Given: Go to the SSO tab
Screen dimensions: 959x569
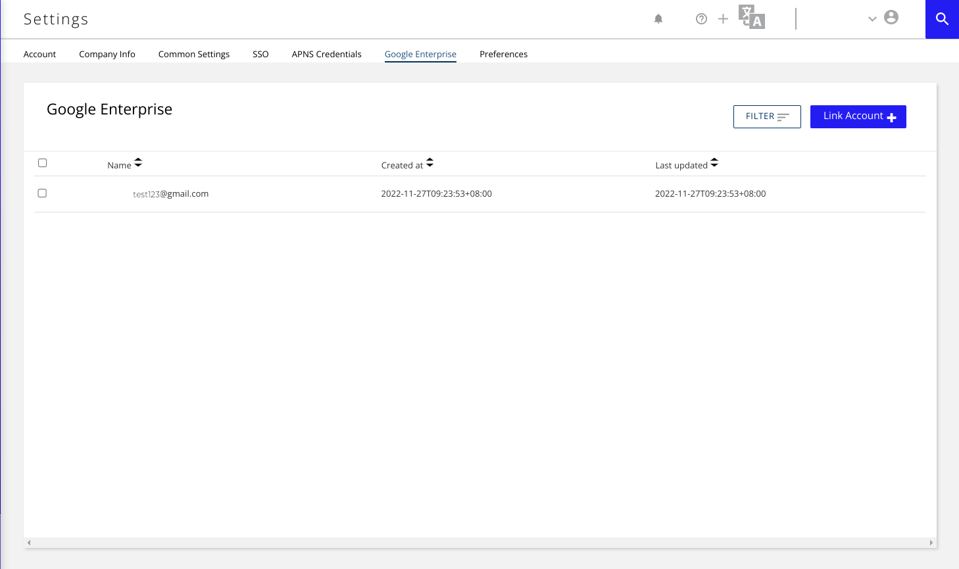Looking at the screenshot, I should point(260,54).
